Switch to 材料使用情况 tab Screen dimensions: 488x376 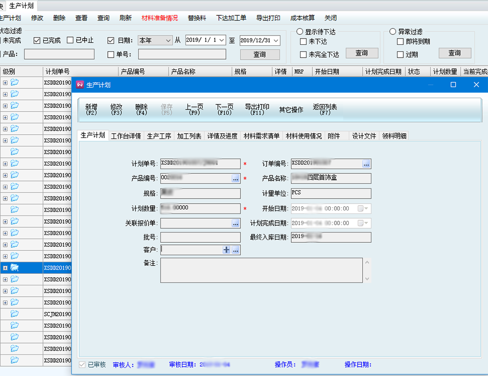[x=304, y=136]
